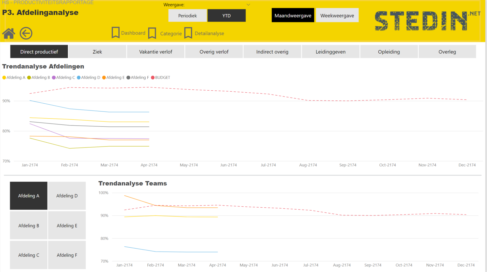Open the Direct productief tab
Image resolution: width=487 pixels, height=272 pixels.
point(39,52)
